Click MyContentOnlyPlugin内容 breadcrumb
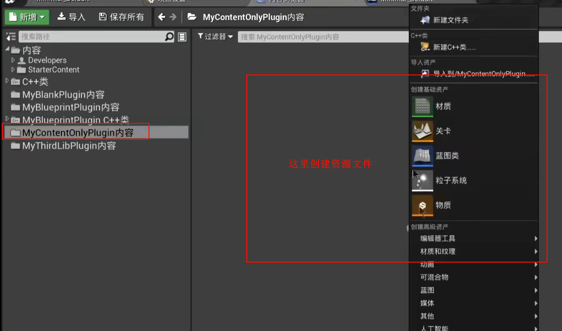The width and height of the screenshot is (562, 331). (253, 17)
